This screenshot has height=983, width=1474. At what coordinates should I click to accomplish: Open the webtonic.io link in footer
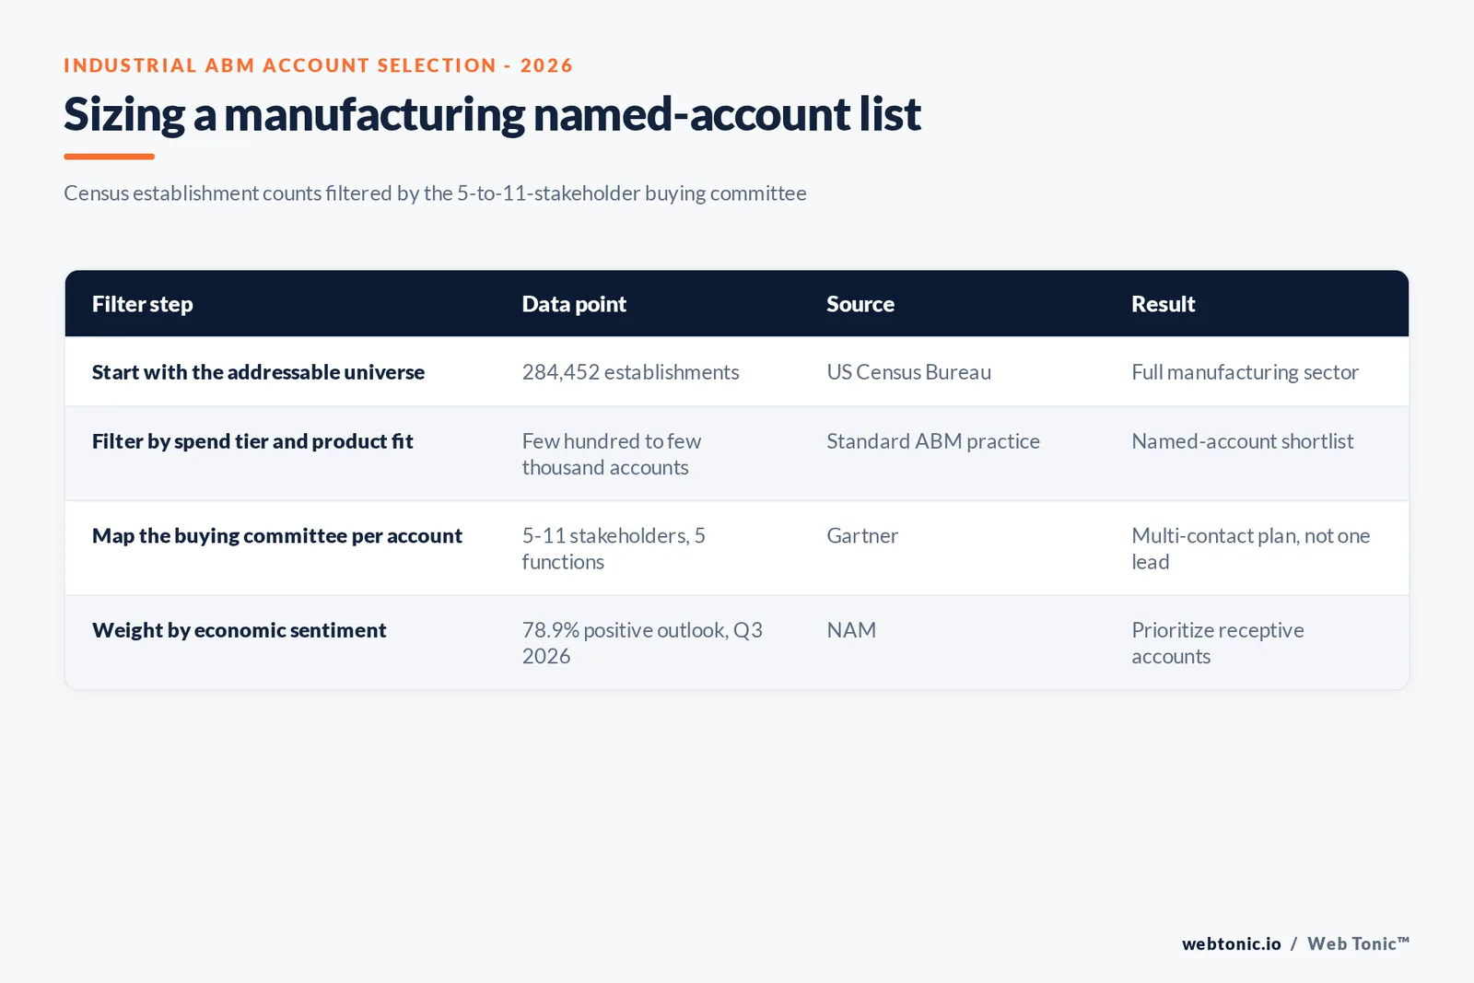(x=1231, y=943)
